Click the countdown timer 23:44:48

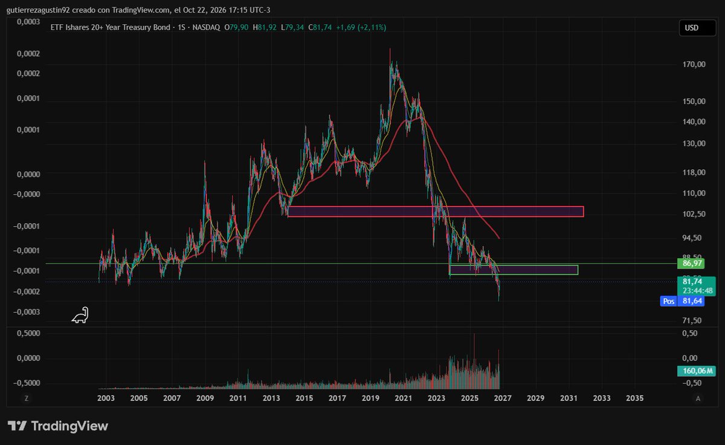click(x=697, y=290)
